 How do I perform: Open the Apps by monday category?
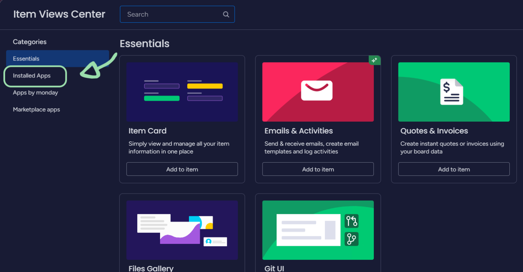35,93
